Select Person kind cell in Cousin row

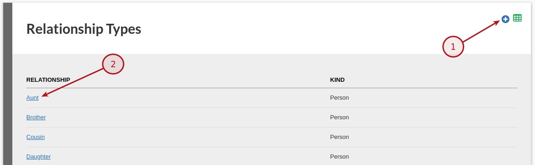[339, 137]
